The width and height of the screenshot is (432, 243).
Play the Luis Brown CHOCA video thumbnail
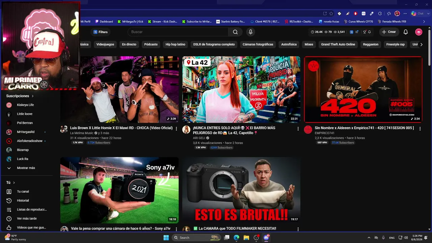tap(130, 89)
